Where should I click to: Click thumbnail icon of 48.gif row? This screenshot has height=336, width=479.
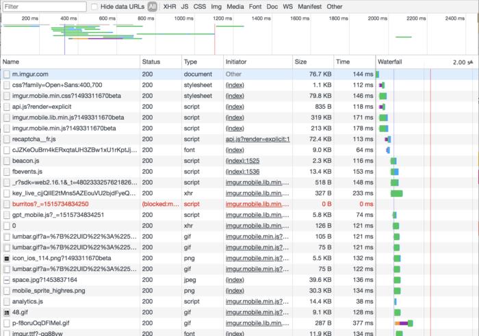tap(7, 313)
